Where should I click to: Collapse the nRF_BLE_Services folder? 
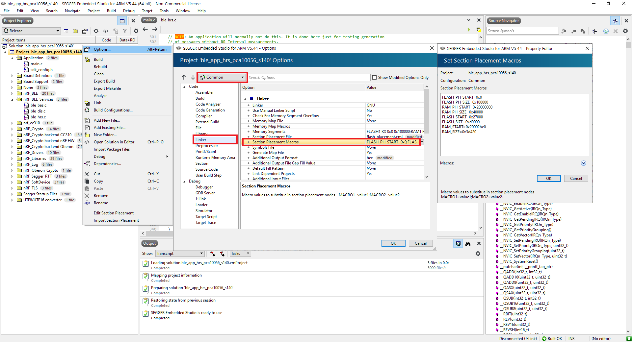click(x=12, y=99)
